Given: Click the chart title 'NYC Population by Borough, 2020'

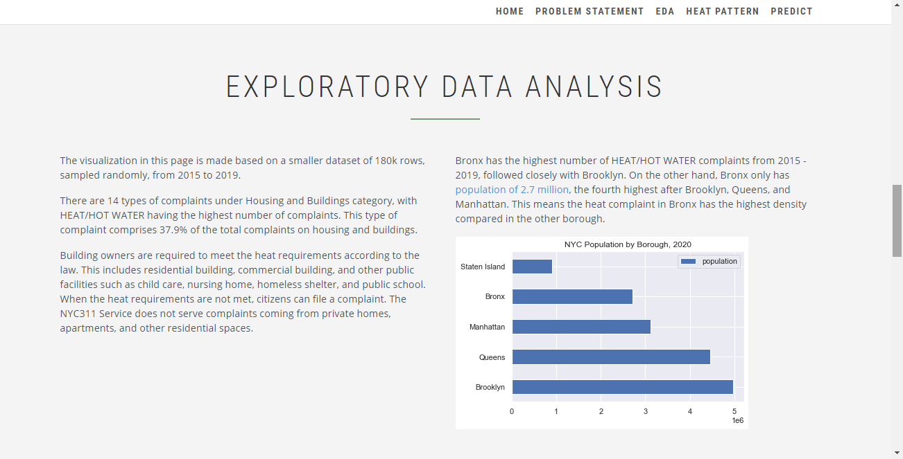Looking at the screenshot, I should 628,244.
